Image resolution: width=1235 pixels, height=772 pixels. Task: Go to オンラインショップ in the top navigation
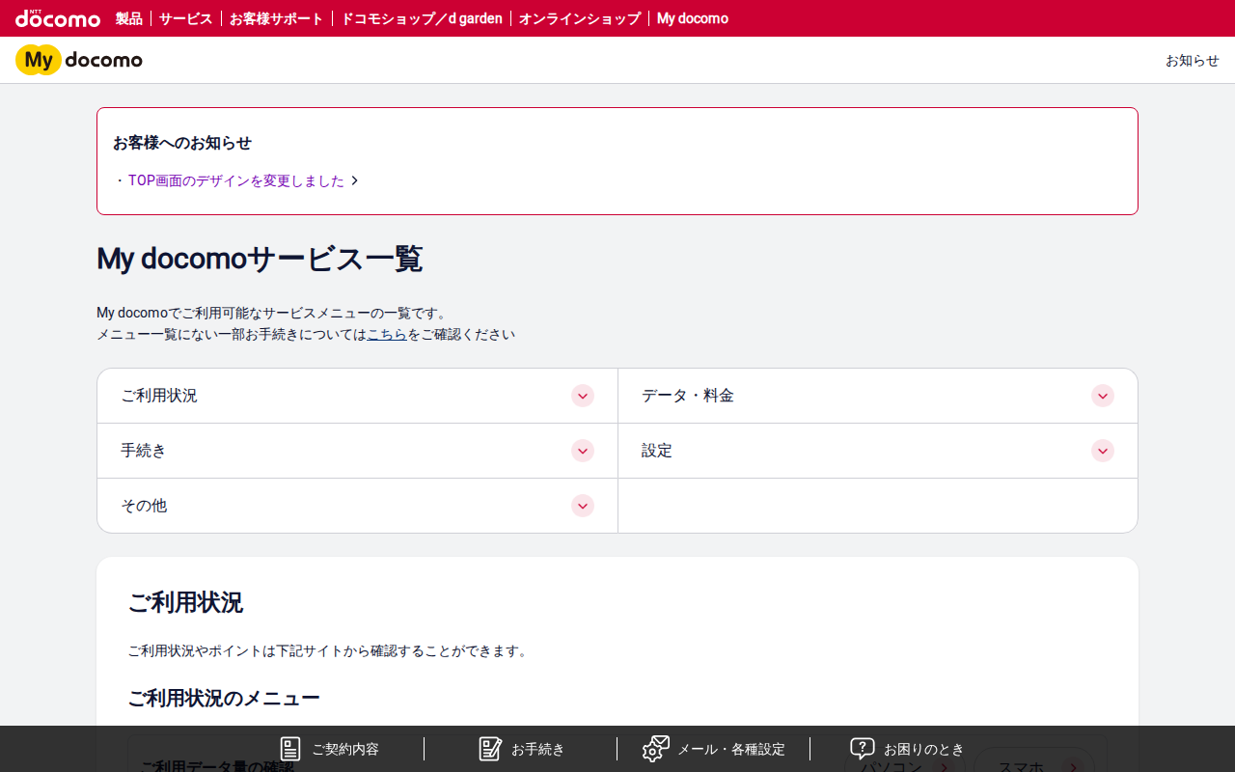tap(580, 18)
